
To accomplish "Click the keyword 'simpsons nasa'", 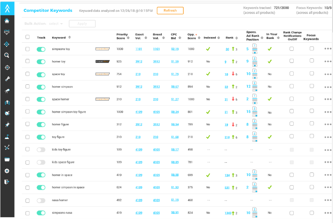I will point(62,213).
